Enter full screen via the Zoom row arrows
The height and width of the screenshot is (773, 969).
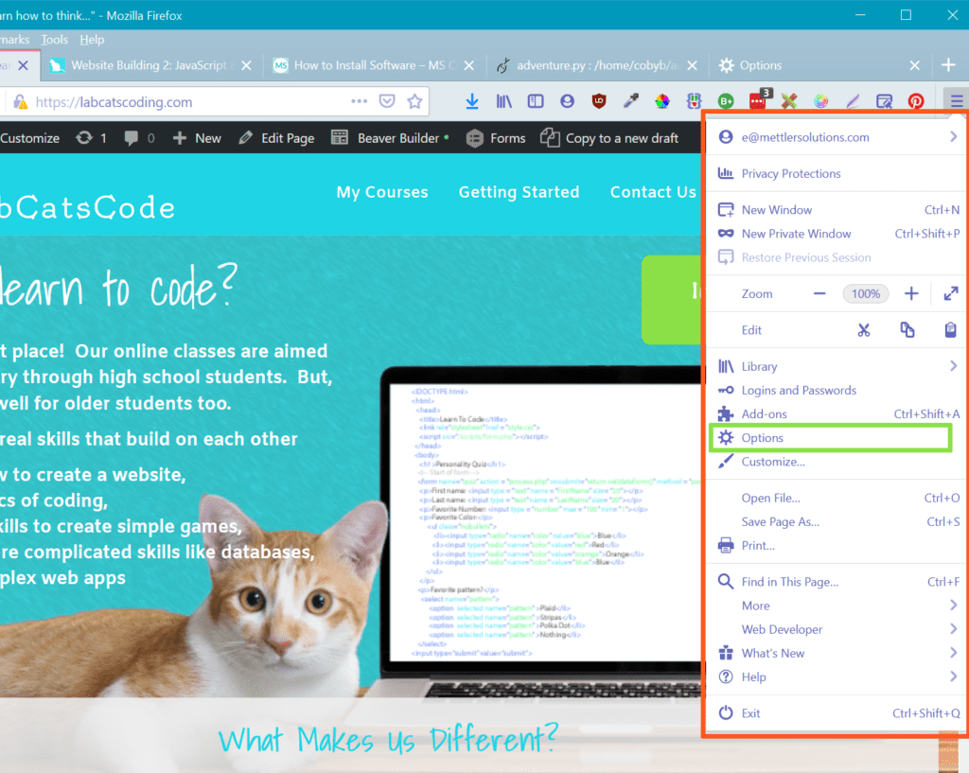point(950,294)
